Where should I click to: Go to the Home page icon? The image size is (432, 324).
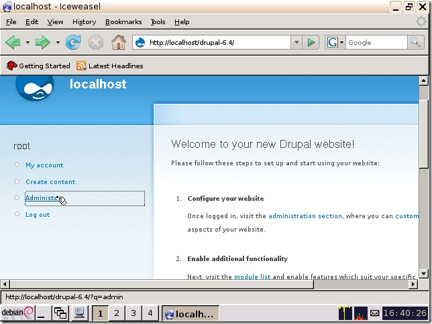click(x=119, y=42)
